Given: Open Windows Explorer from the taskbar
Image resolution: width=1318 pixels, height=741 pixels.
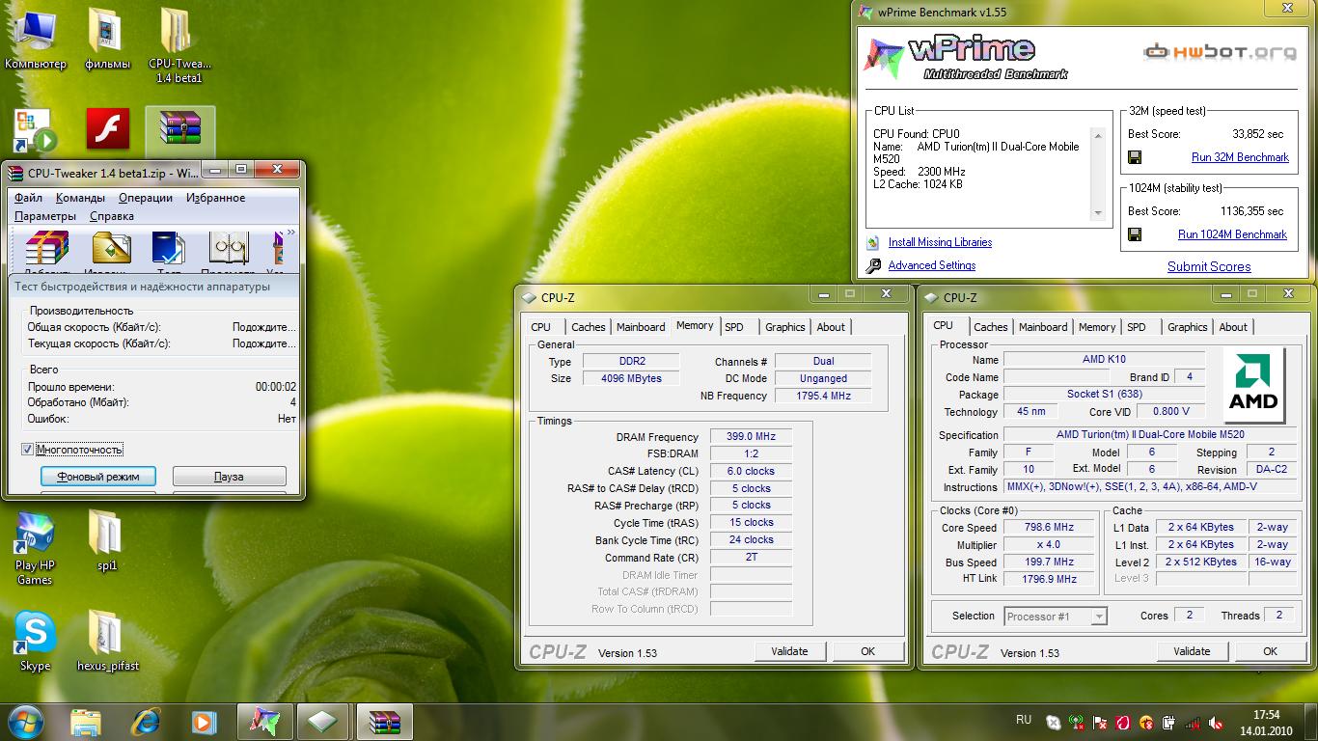Looking at the screenshot, I should click(86, 722).
